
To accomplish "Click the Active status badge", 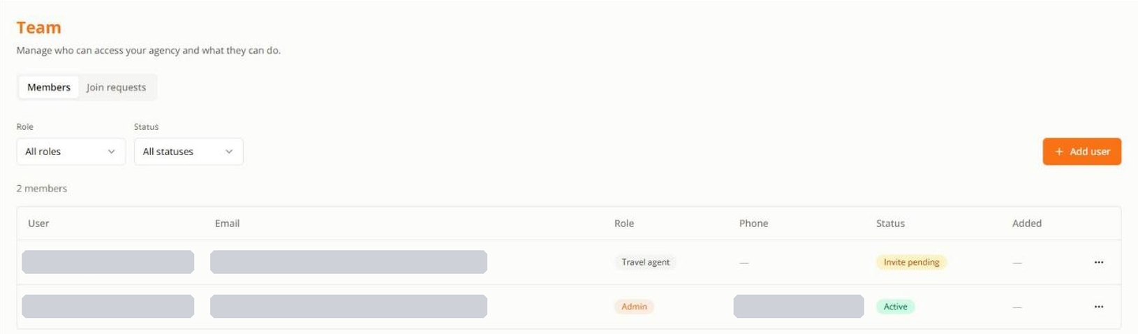I will pyautogui.click(x=895, y=307).
